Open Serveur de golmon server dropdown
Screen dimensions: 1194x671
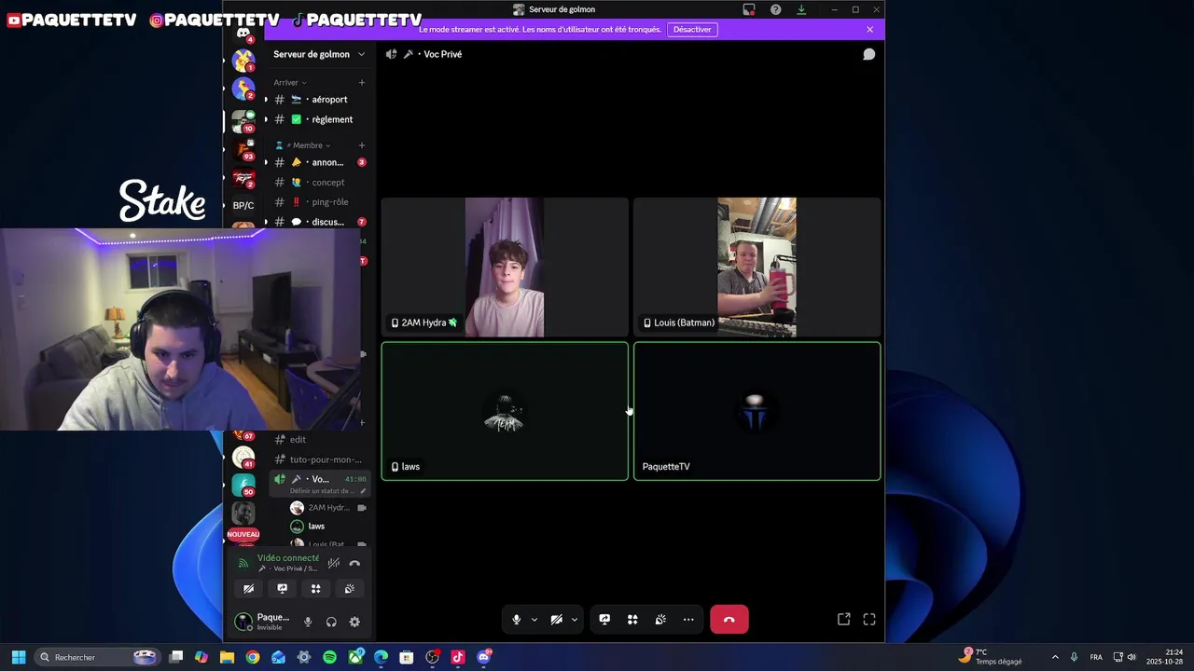coord(319,54)
